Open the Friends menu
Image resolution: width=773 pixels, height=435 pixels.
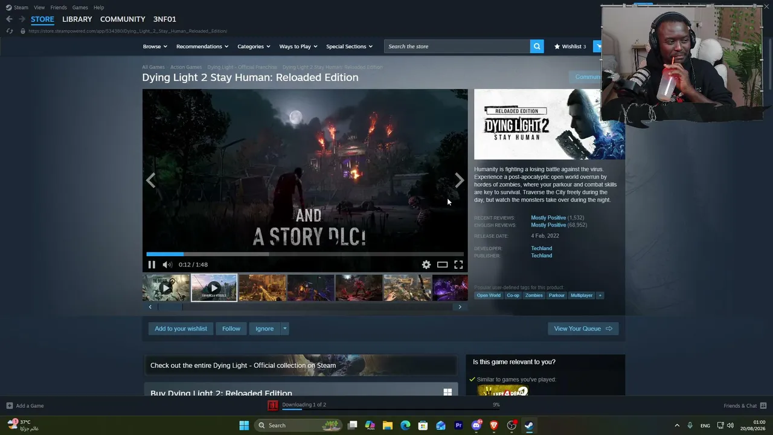pos(59,7)
